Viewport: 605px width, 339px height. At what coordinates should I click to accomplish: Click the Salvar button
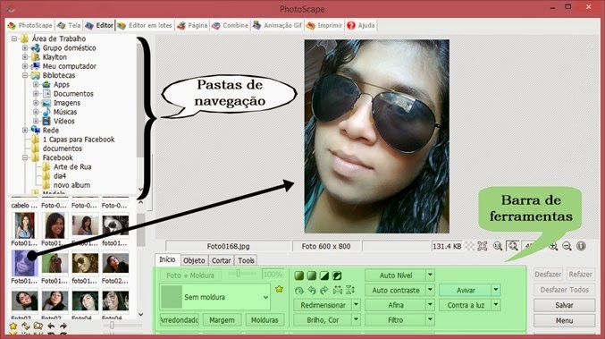pyautogui.click(x=564, y=305)
